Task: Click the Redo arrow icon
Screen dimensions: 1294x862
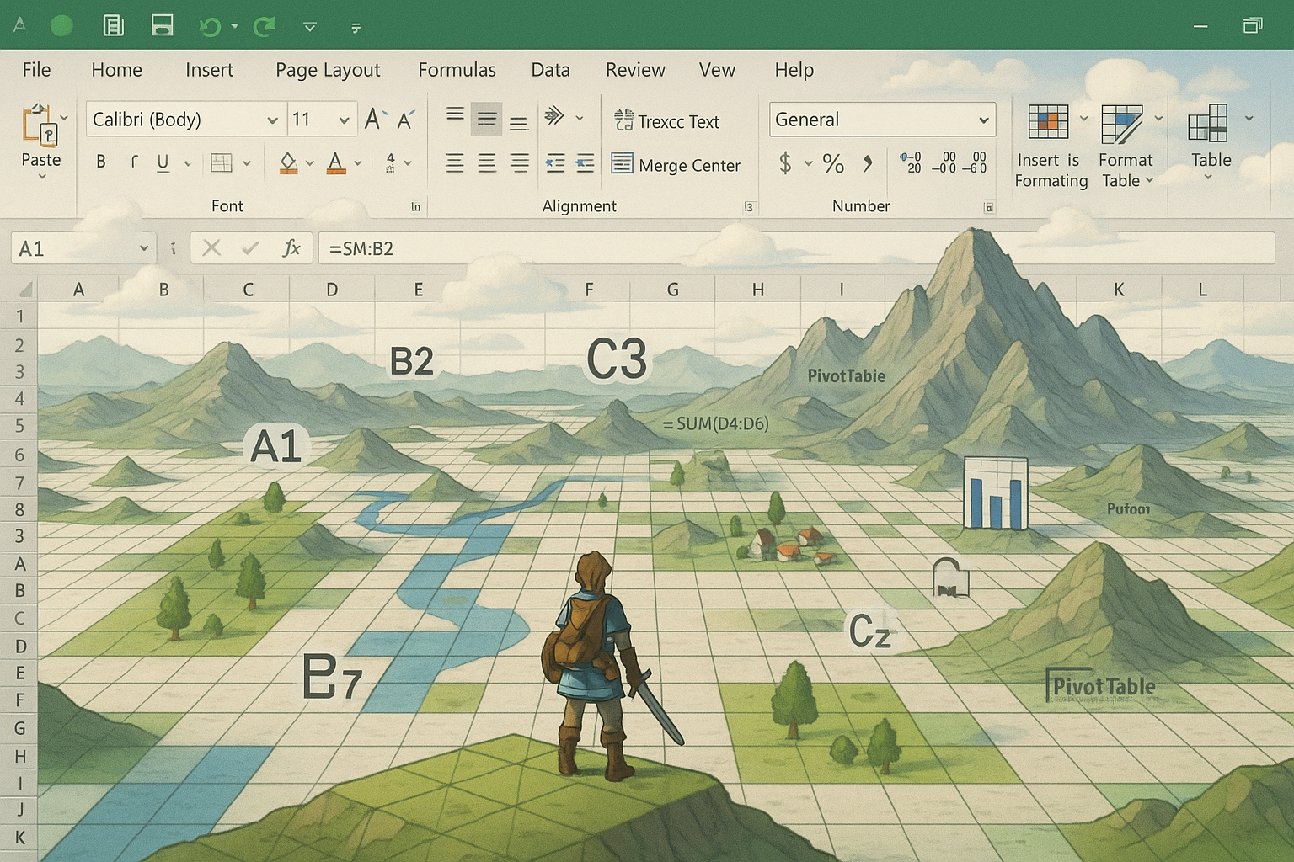Action: 265,27
